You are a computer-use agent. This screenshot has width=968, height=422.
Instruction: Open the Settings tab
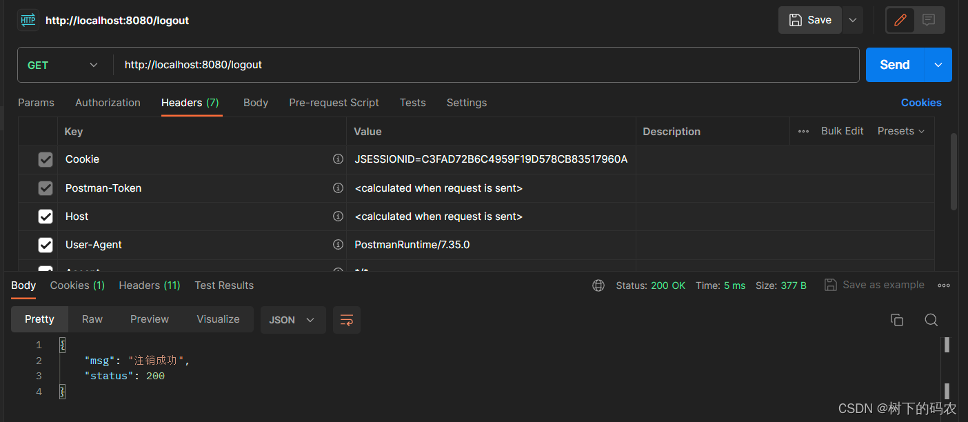(467, 103)
